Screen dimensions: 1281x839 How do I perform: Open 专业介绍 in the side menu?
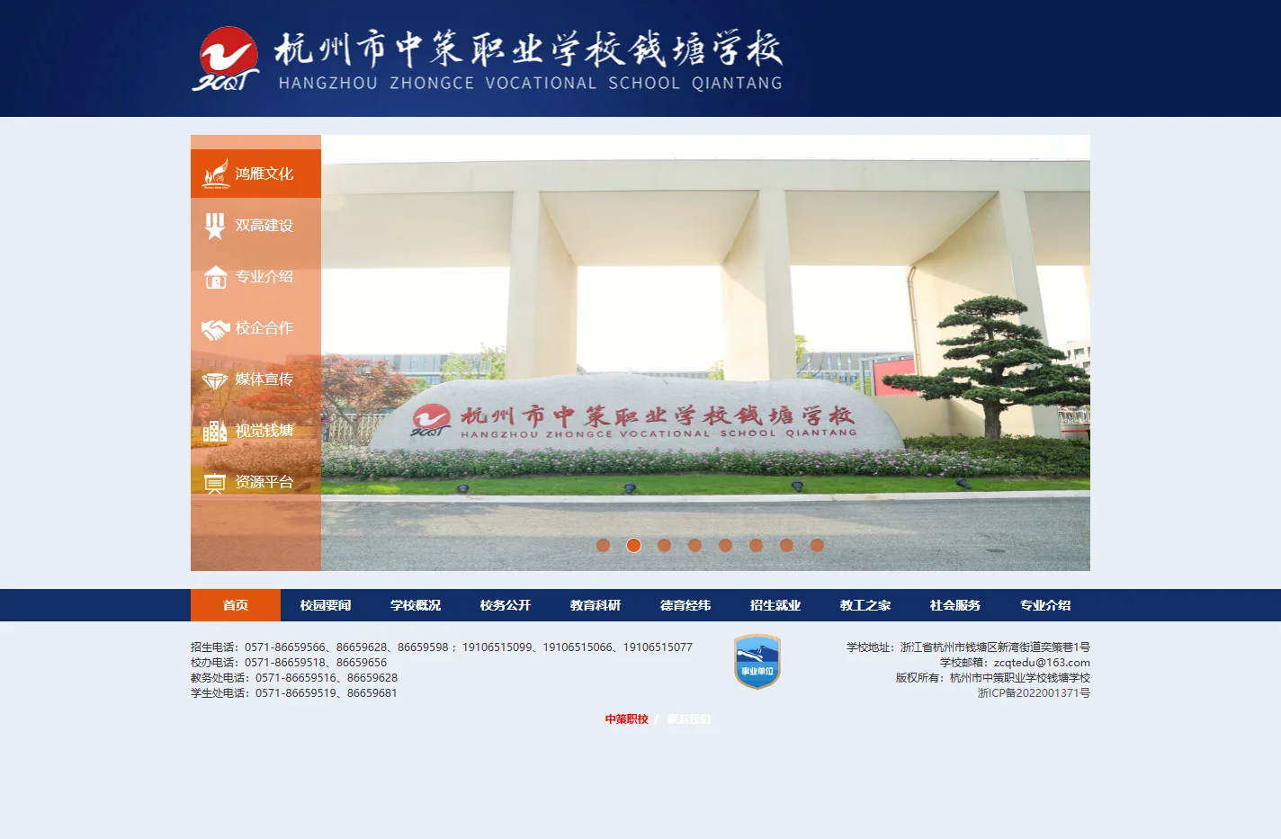click(255, 277)
